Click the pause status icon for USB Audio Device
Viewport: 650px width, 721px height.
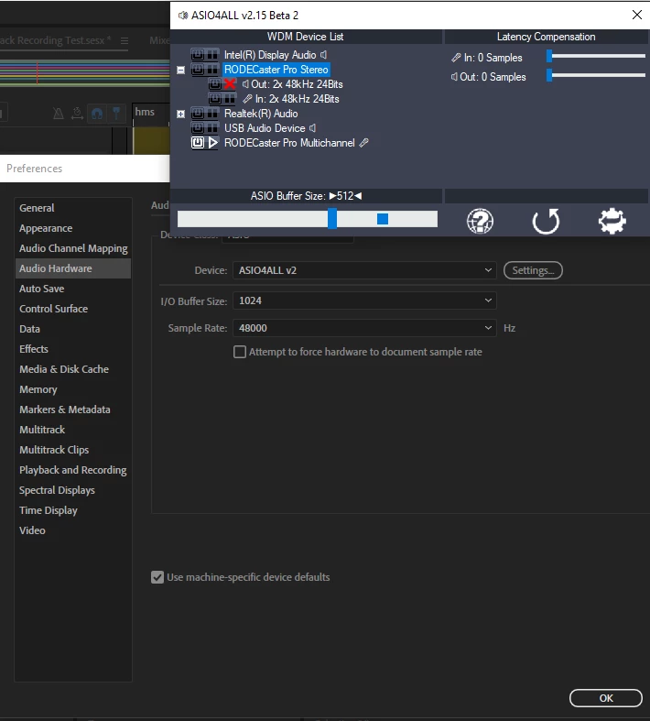(x=212, y=128)
